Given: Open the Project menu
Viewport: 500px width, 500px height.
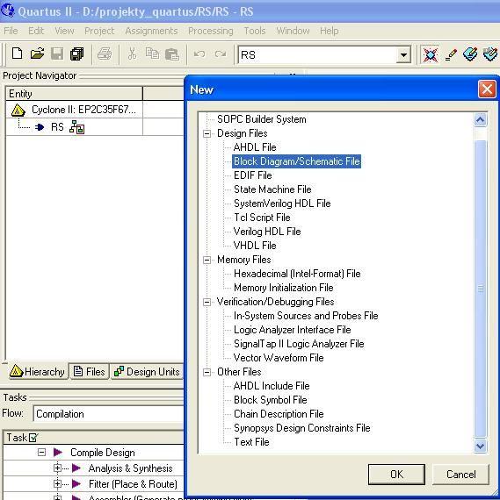Looking at the screenshot, I should [99, 31].
